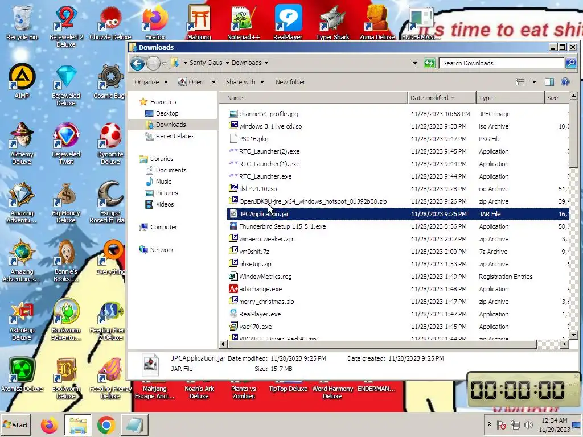Click the Back navigation arrow in Downloads
The image size is (583, 437).
[137, 64]
